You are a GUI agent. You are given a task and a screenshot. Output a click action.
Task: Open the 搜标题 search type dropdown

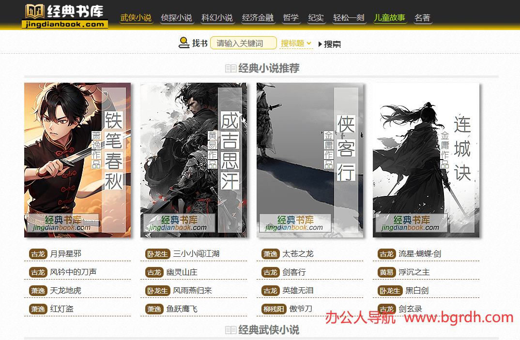(x=296, y=44)
